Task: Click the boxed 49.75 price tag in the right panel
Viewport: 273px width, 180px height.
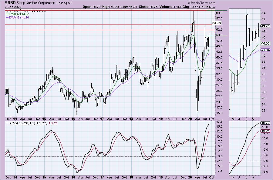Action: (266, 26)
